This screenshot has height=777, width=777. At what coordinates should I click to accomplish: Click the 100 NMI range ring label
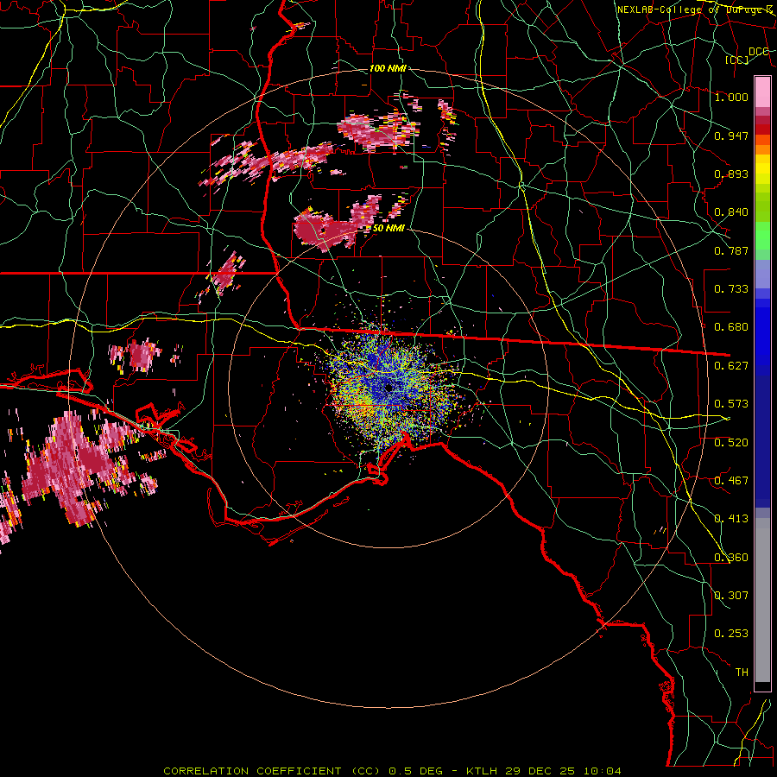(x=388, y=68)
